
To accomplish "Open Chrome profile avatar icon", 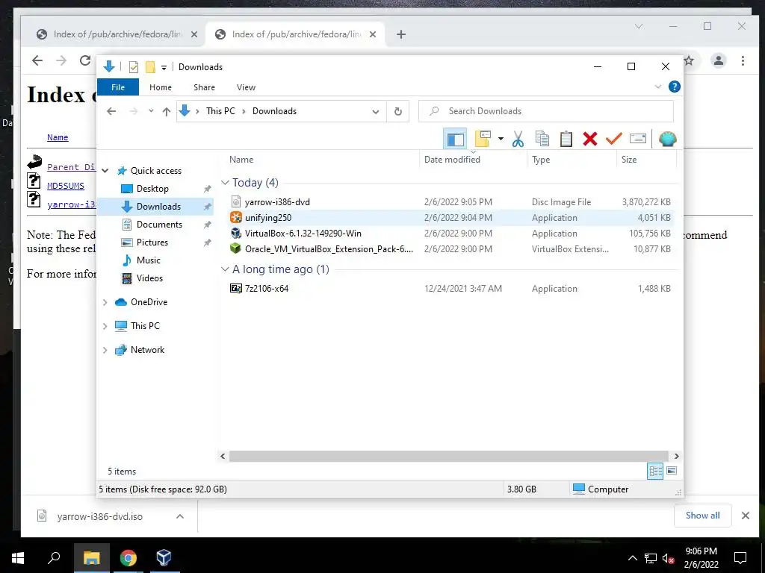I will click(719, 60).
